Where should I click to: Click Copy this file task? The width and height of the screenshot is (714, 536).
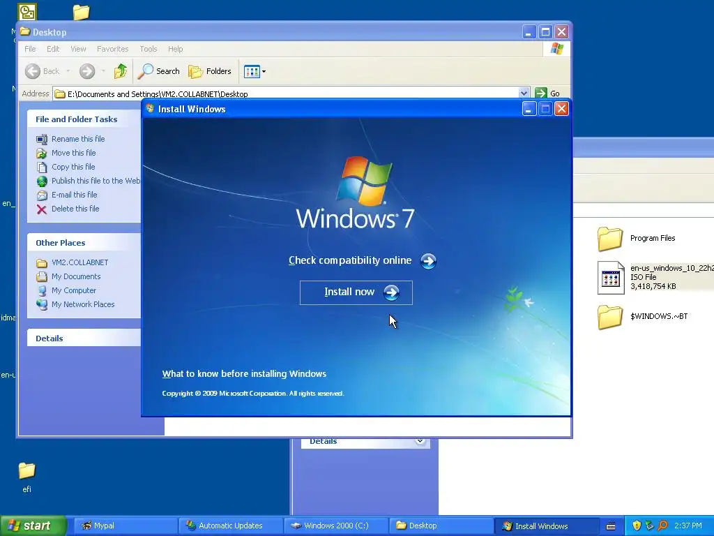point(73,167)
